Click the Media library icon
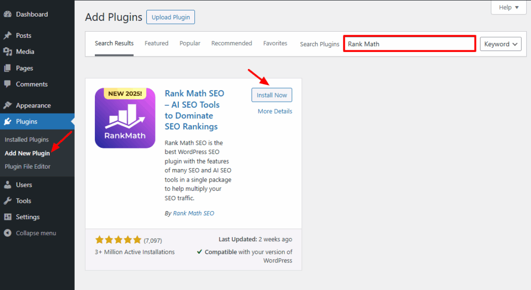The width and height of the screenshot is (531, 290). [x=7, y=51]
